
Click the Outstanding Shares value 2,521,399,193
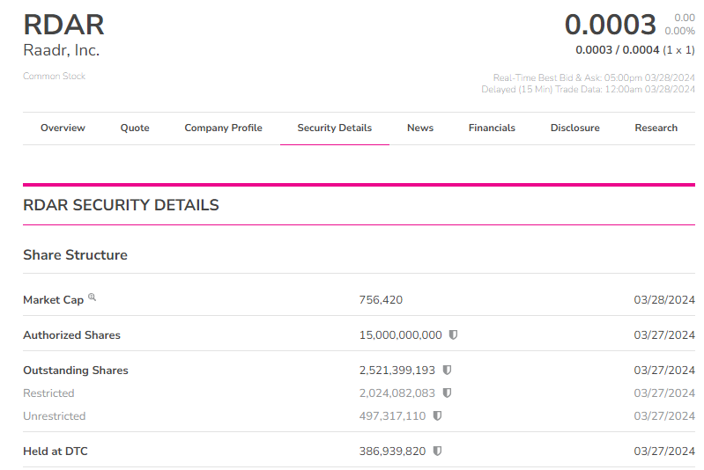tap(396, 370)
